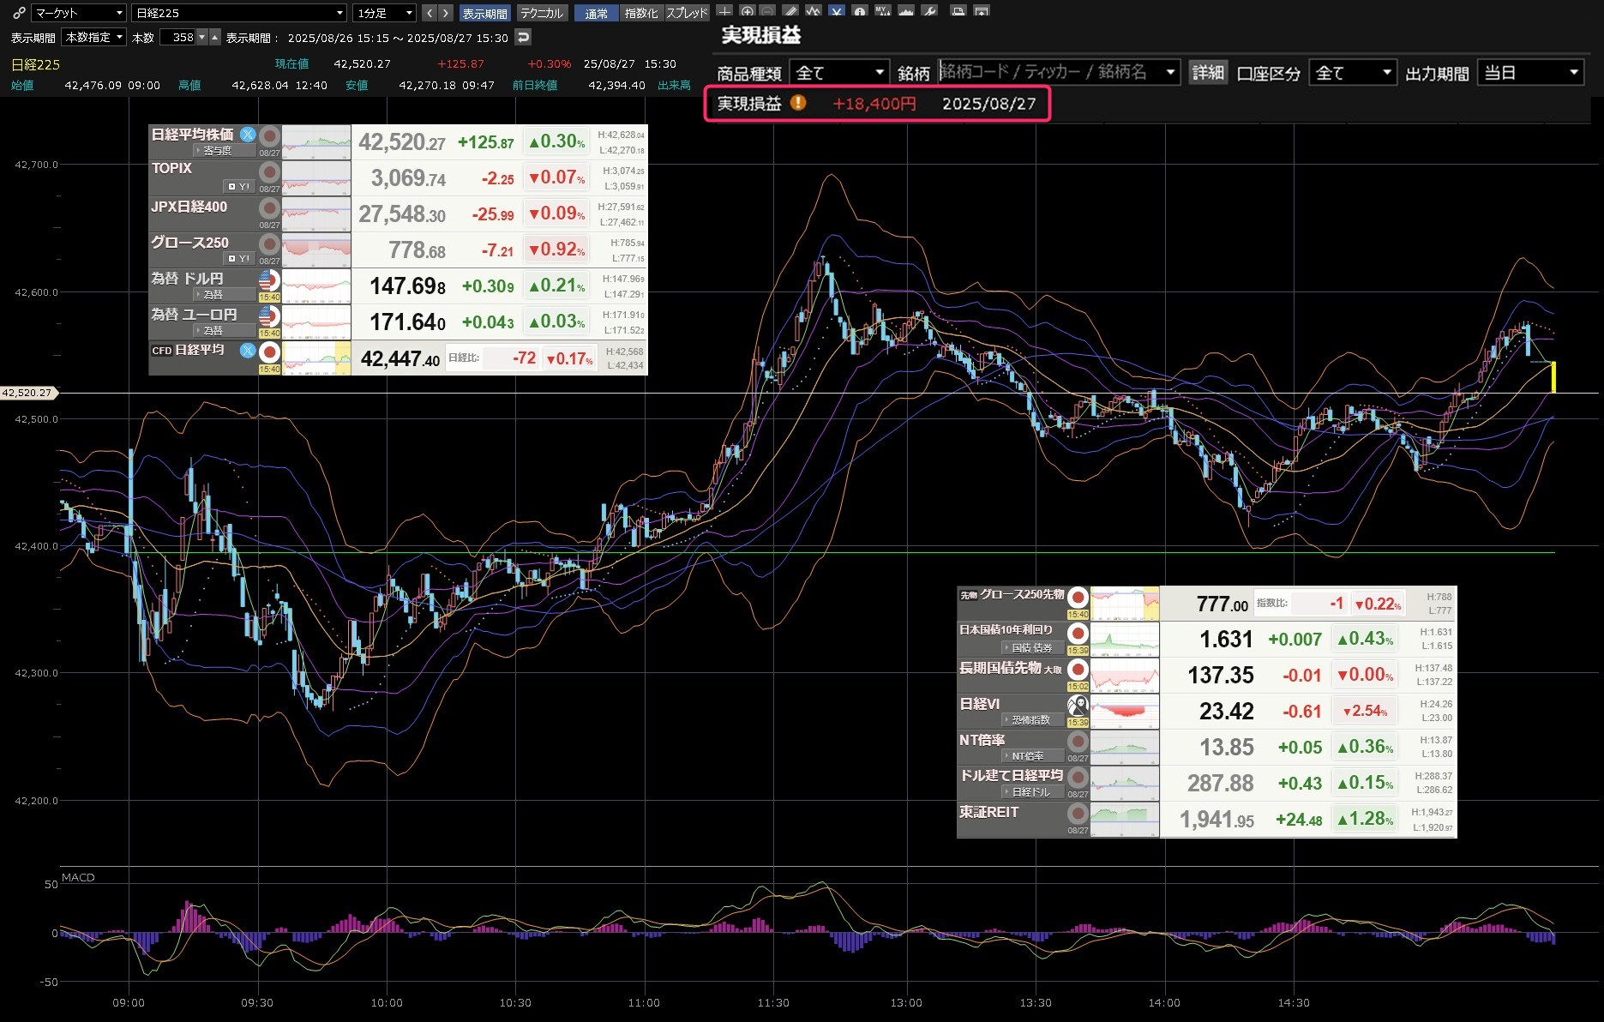Open the 日経225 symbol dropdown

pyautogui.click(x=239, y=13)
